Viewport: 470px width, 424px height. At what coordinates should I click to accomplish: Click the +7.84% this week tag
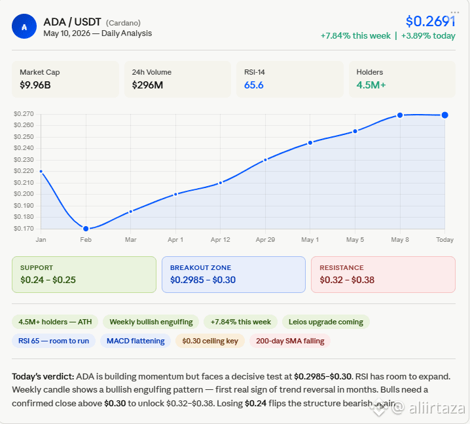click(x=241, y=322)
